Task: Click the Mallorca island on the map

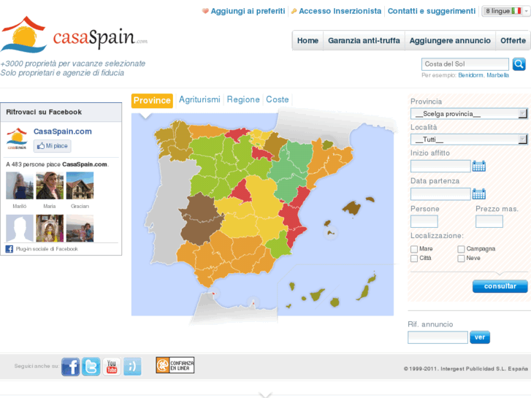Action: (352, 207)
